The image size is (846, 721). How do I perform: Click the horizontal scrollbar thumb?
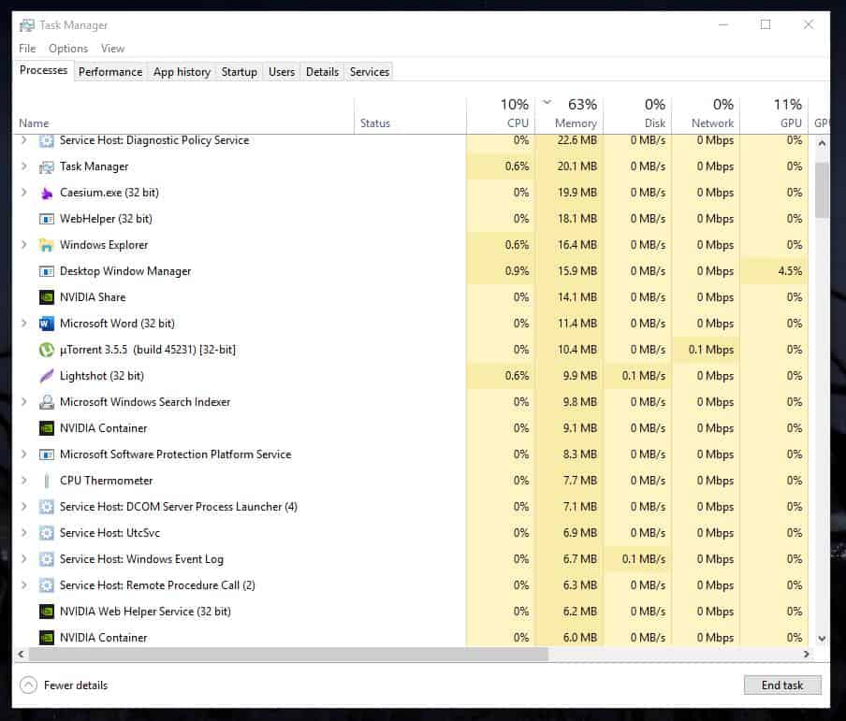[x=288, y=654]
